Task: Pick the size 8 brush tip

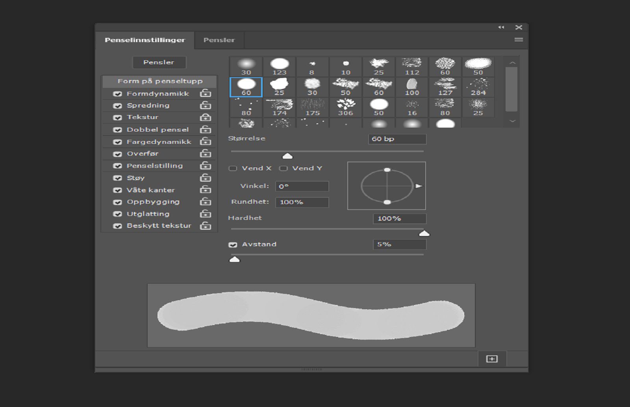Action: (x=312, y=66)
